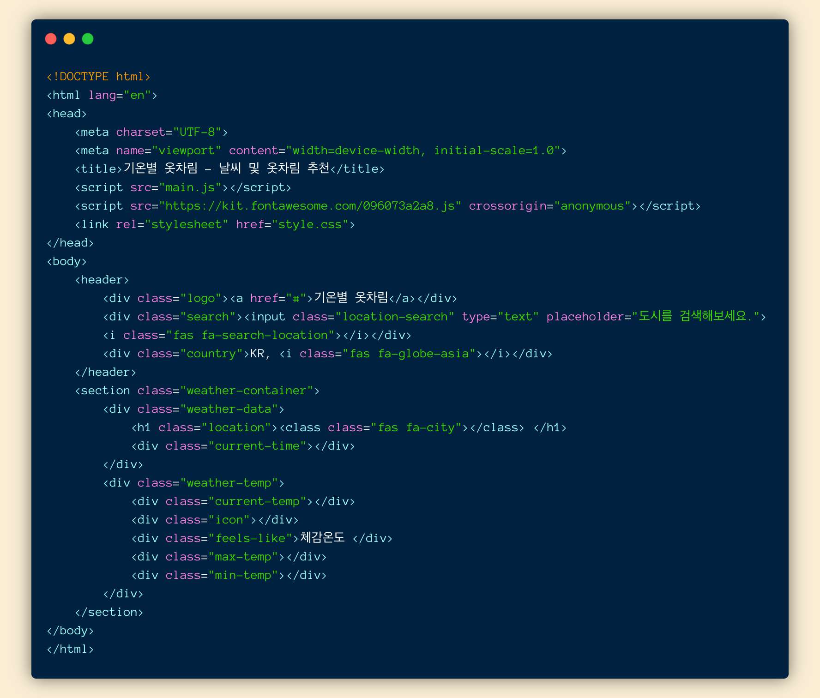Screen dimensions: 820x698
Task: Click the "icon" div class value
Action: [x=229, y=520]
